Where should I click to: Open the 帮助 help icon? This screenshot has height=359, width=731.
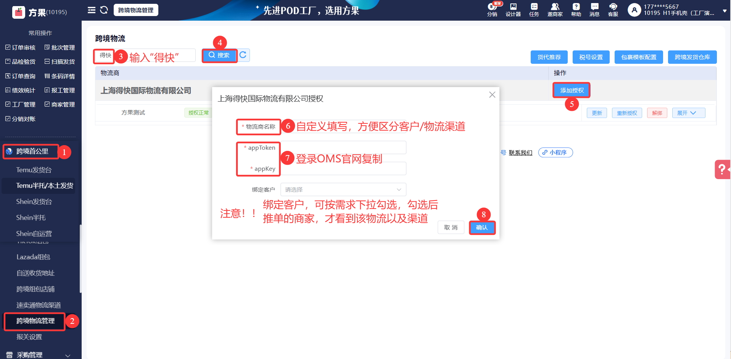[576, 10]
